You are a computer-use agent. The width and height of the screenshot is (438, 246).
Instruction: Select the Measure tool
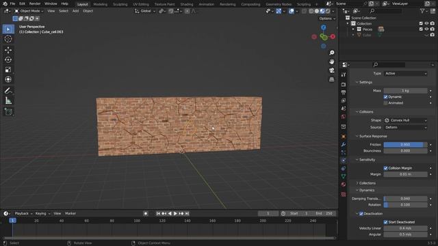8,100
